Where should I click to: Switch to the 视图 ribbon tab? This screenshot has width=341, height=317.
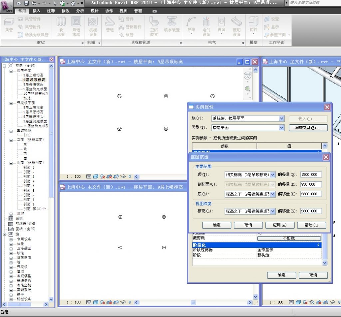pyautogui.click(x=123, y=11)
